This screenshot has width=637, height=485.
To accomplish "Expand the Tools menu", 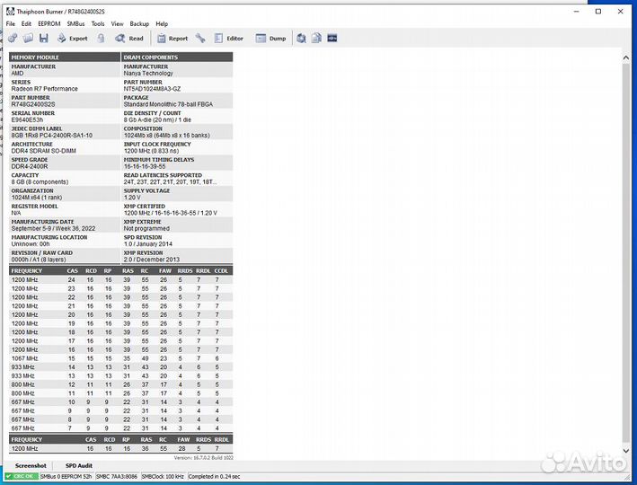I will tap(98, 23).
